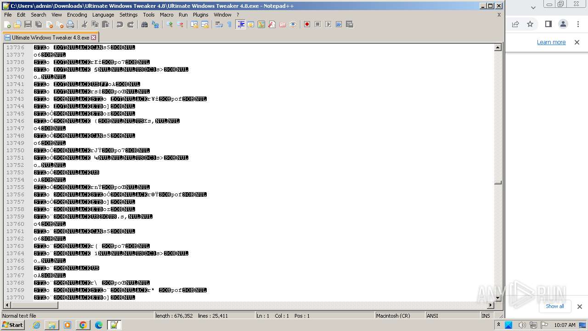Bookmark the page with Chrome's star icon
This screenshot has width=588, height=331.
point(530,24)
